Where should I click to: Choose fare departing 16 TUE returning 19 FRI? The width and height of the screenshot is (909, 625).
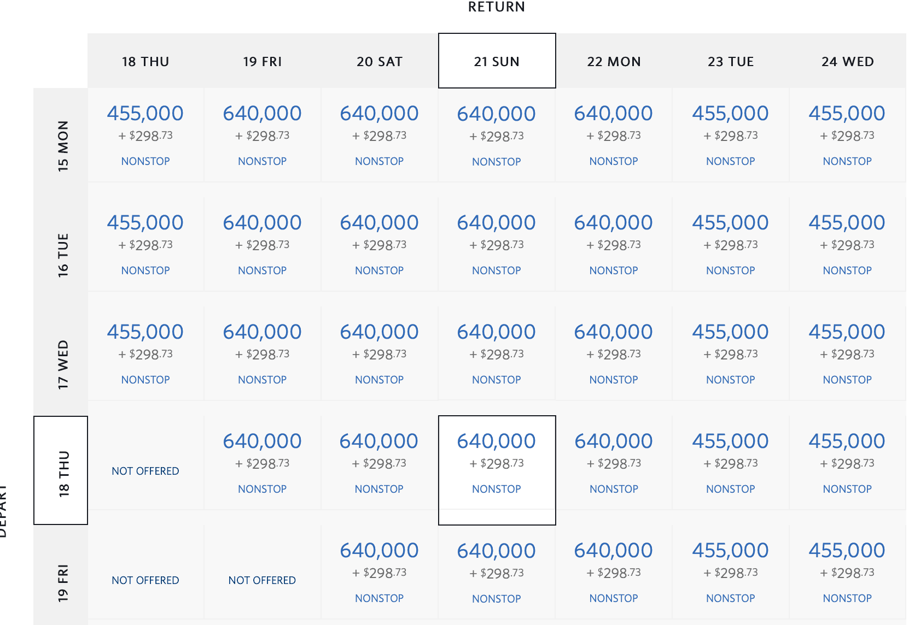pyautogui.click(x=262, y=244)
